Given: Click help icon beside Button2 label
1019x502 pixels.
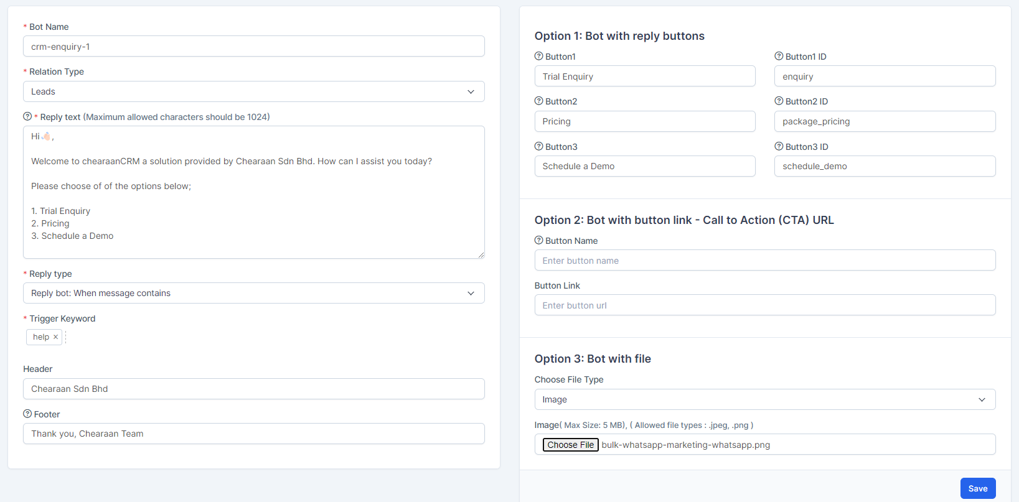Looking at the screenshot, I should click(539, 101).
